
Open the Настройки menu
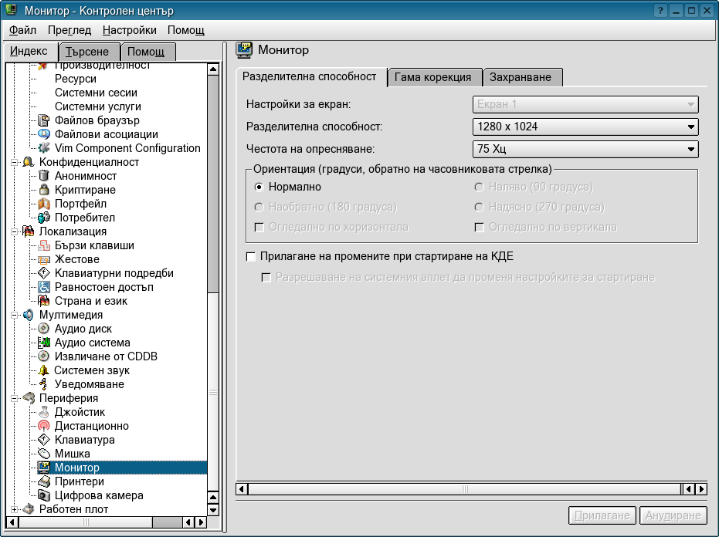point(129,30)
